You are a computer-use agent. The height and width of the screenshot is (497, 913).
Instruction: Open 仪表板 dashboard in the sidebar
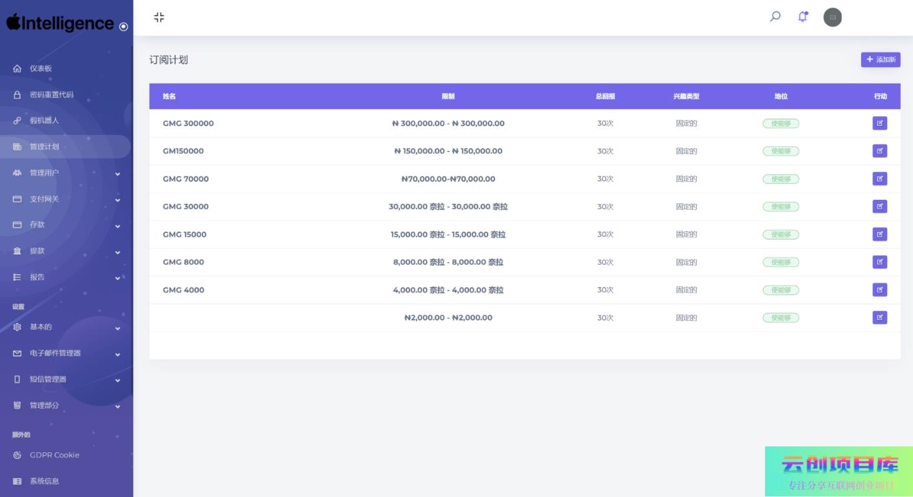point(41,69)
